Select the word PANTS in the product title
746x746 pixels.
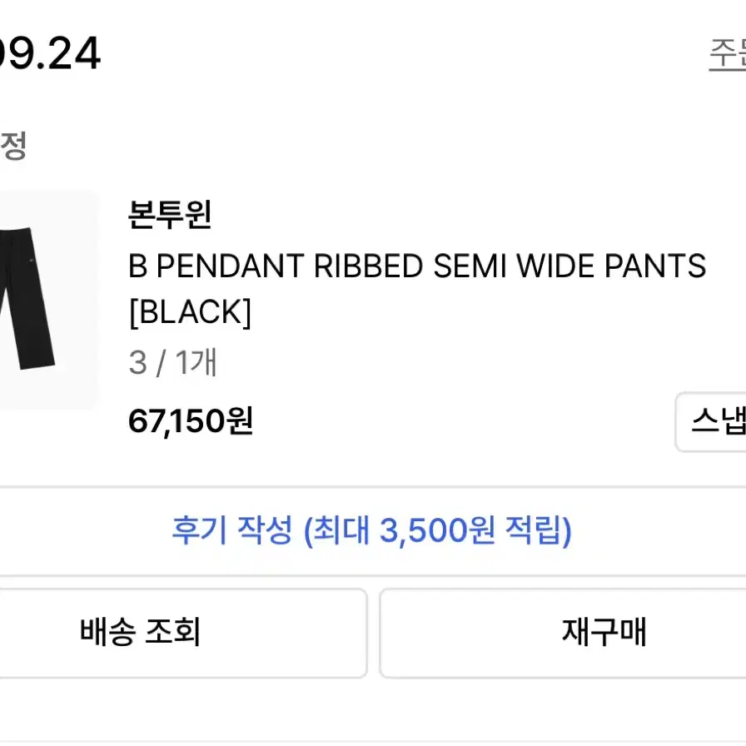(x=655, y=266)
